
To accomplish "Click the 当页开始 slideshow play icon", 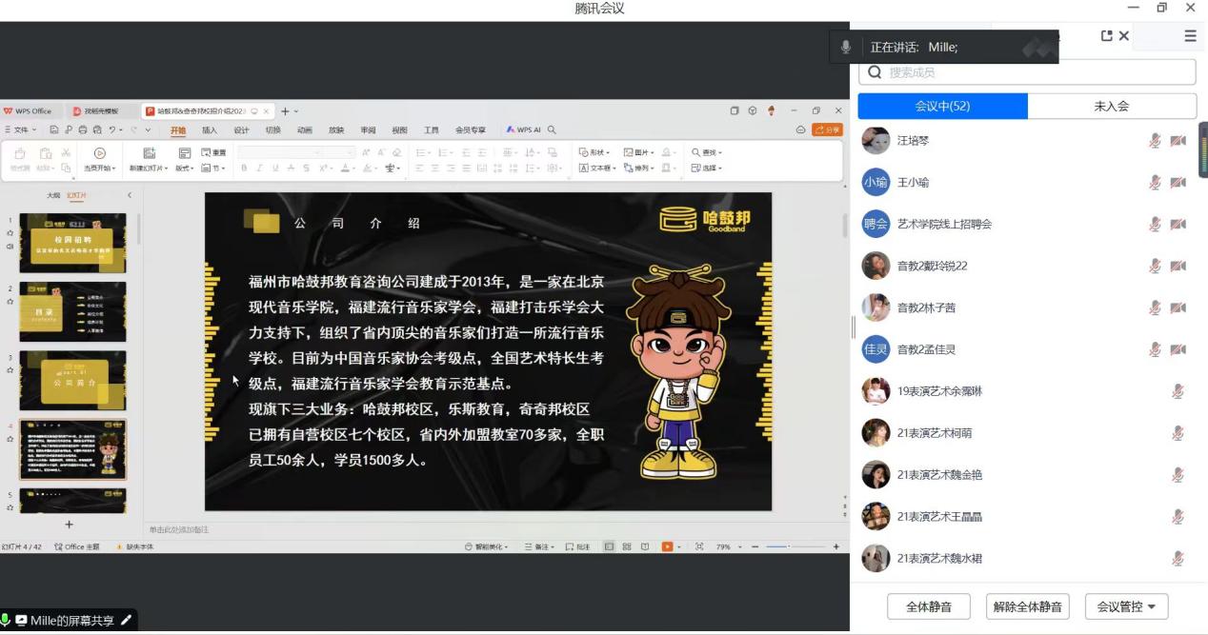I will (99, 153).
